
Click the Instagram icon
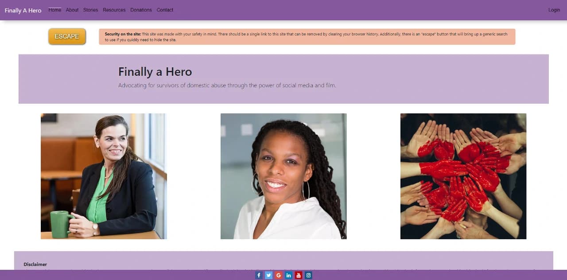[308, 275]
